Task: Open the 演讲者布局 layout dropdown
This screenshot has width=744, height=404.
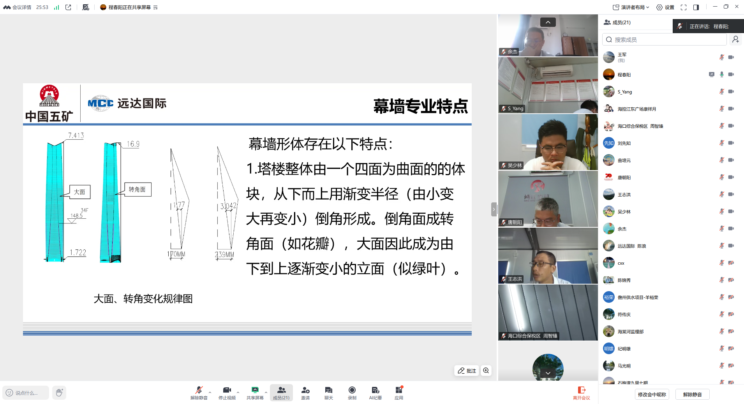Action: [631, 7]
